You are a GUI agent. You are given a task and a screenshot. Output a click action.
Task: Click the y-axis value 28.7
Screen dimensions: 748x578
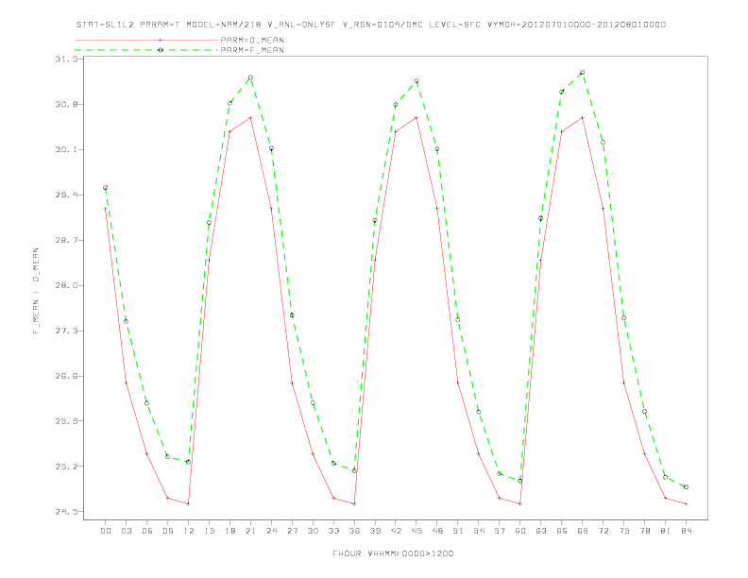click(x=66, y=240)
